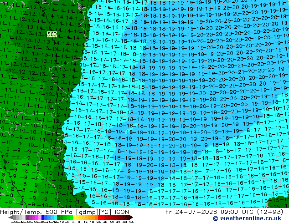Click the bright red swatch above 24

click(99, 217)
